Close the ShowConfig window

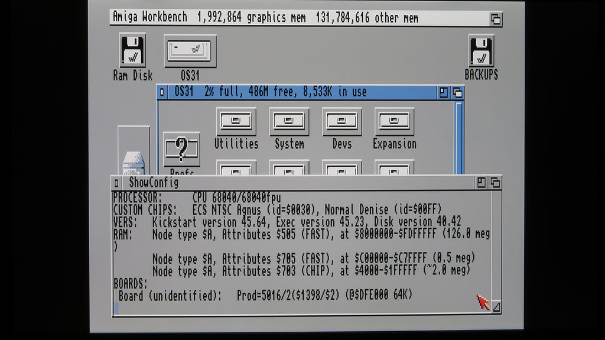click(116, 183)
